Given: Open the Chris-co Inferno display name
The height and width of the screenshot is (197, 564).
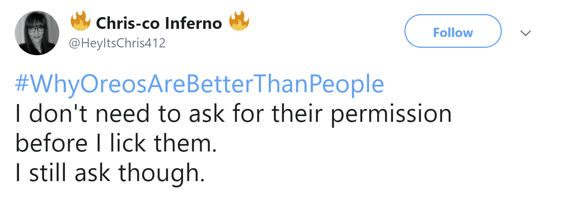Looking at the screenshot, I should (159, 24).
